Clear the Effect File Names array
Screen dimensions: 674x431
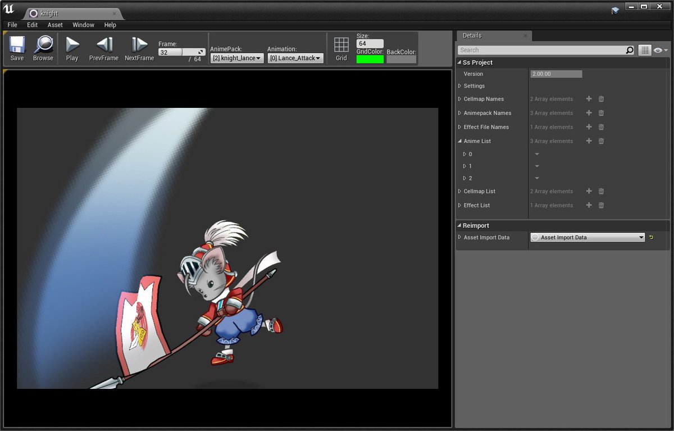pos(601,127)
